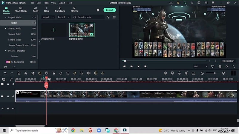
Task: Record voiceover with the microphone icon
Action: point(180,73)
